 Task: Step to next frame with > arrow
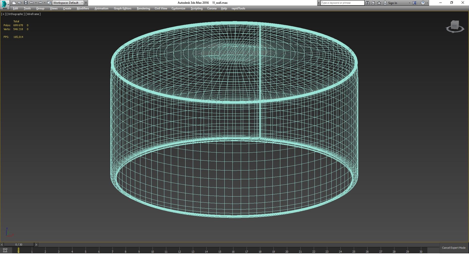pyautogui.click(x=36, y=245)
